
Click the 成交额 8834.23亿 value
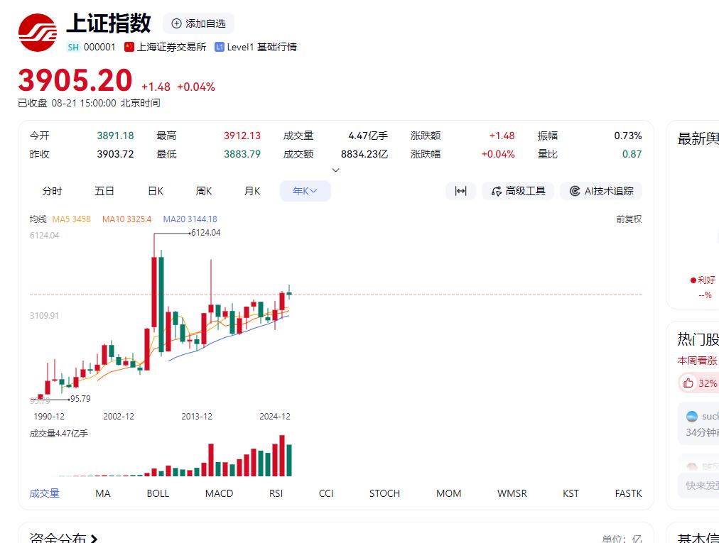click(x=364, y=154)
